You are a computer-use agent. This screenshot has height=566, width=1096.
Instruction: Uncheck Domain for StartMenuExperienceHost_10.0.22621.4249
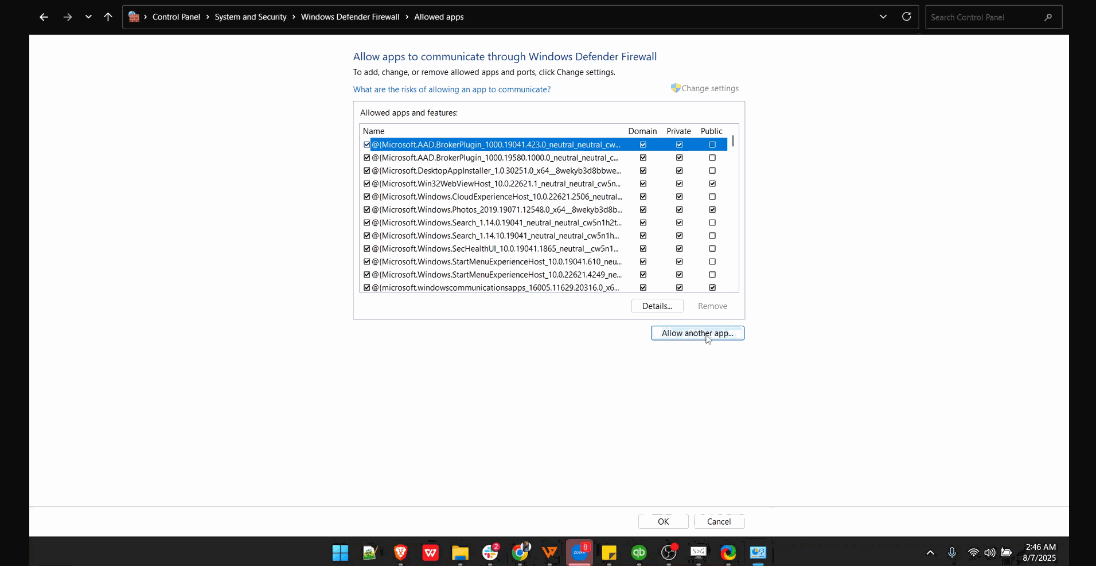point(643,275)
